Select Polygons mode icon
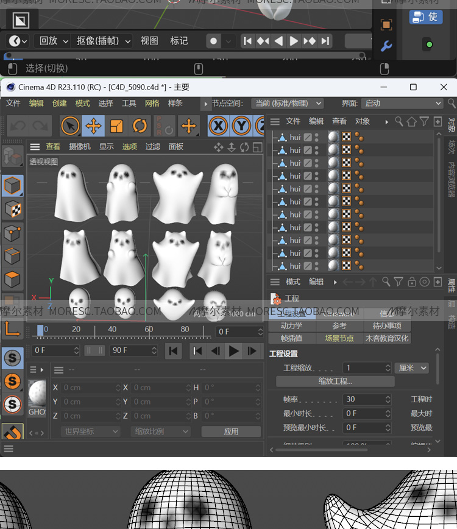 12,279
